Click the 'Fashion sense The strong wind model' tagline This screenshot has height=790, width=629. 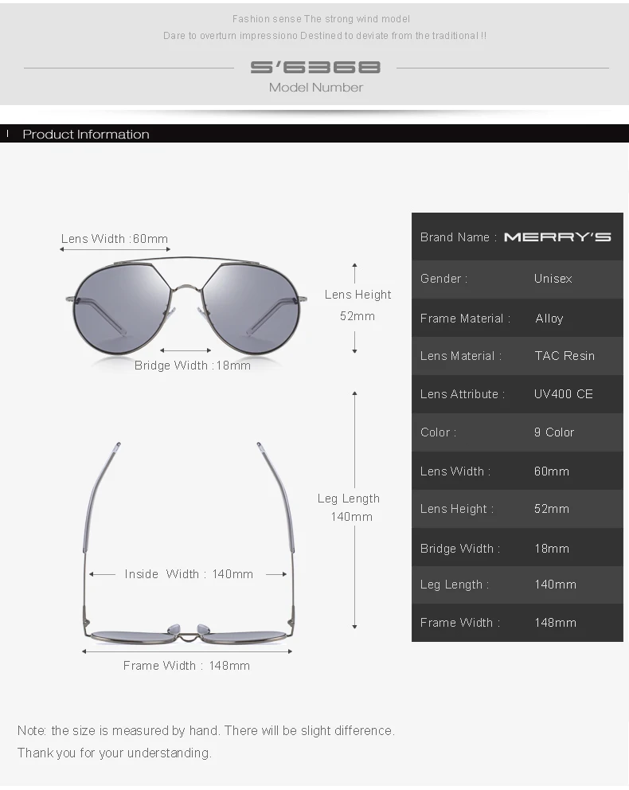click(x=321, y=19)
